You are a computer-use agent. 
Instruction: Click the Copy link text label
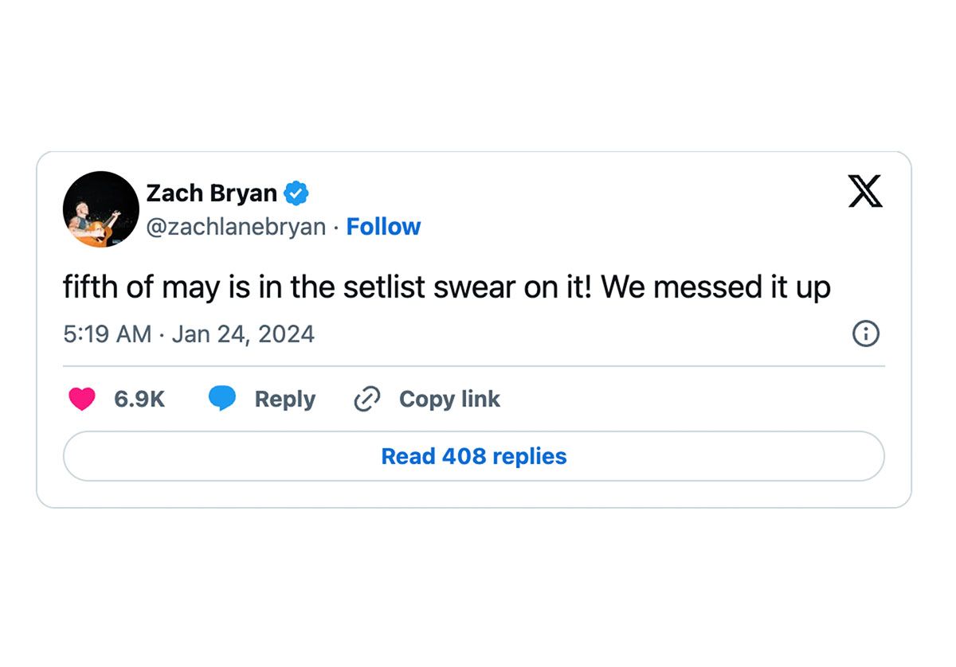(x=449, y=399)
